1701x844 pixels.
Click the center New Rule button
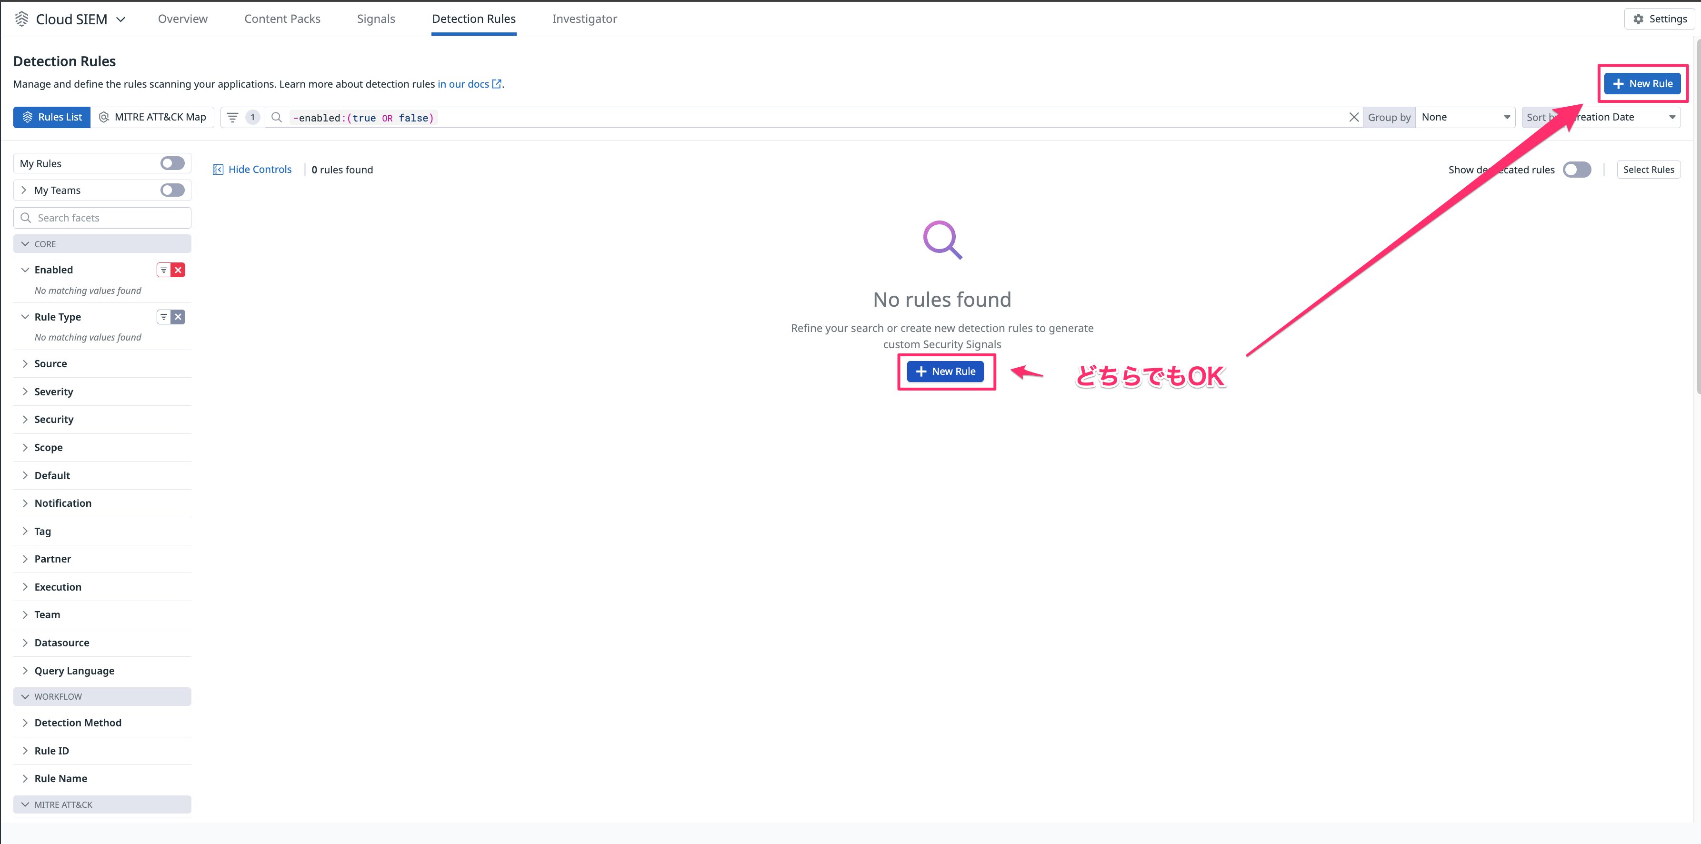coord(945,372)
